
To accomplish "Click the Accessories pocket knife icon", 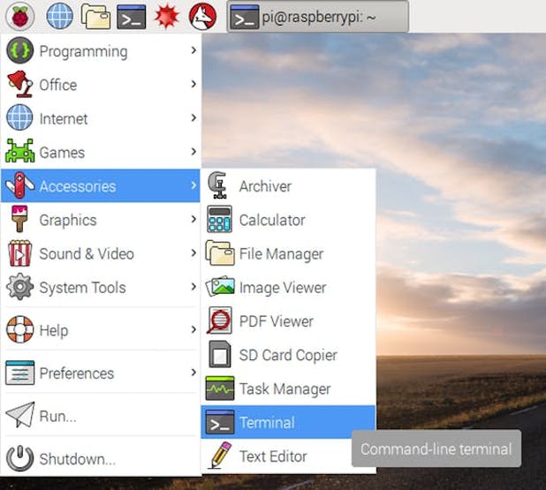I will (19, 185).
